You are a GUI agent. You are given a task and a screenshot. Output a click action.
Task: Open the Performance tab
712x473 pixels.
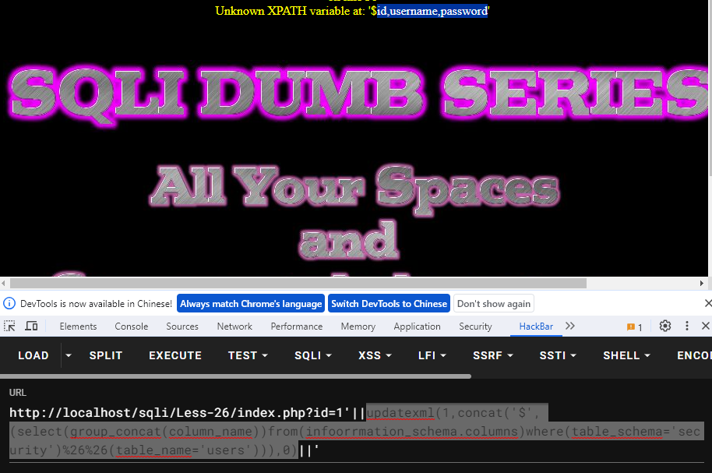(x=297, y=327)
